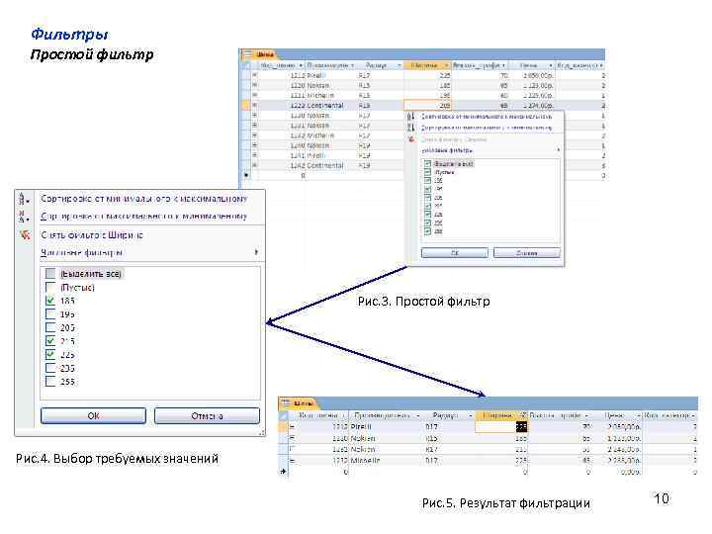Click Отмена in large filter menu

[207, 415]
